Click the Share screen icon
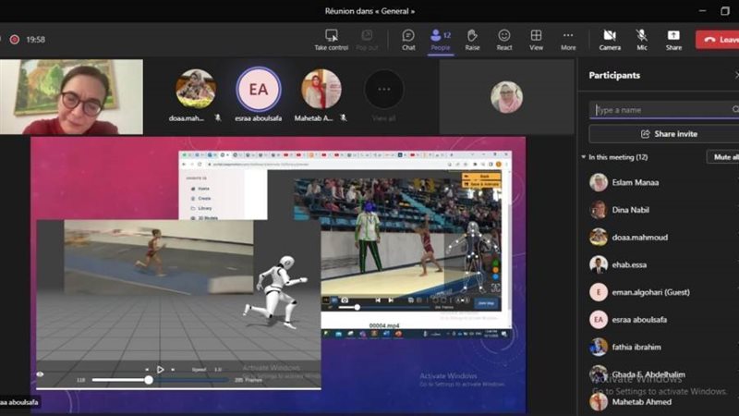 tap(673, 39)
